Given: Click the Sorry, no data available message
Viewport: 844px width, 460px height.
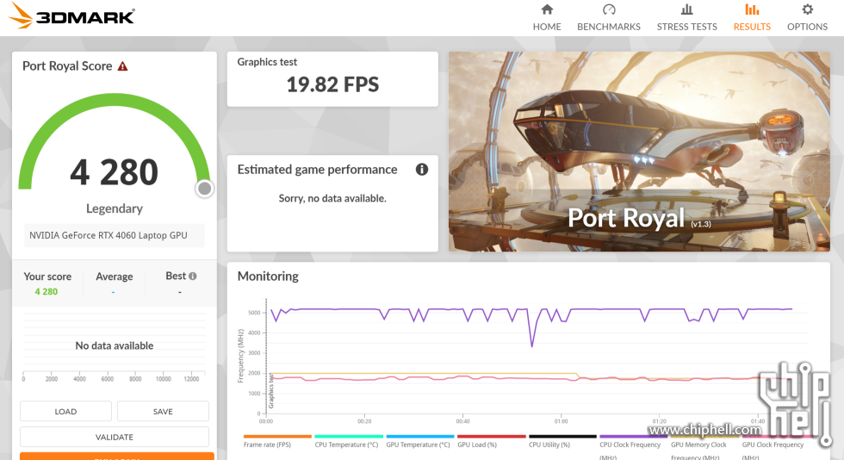Looking at the screenshot, I should click(x=332, y=198).
